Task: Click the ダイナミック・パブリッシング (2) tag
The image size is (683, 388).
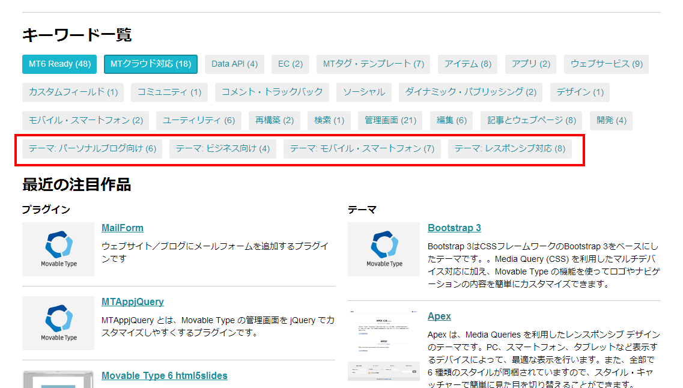Action: pos(470,92)
